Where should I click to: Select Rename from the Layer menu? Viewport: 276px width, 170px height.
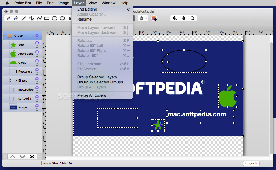click(x=85, y=19)
